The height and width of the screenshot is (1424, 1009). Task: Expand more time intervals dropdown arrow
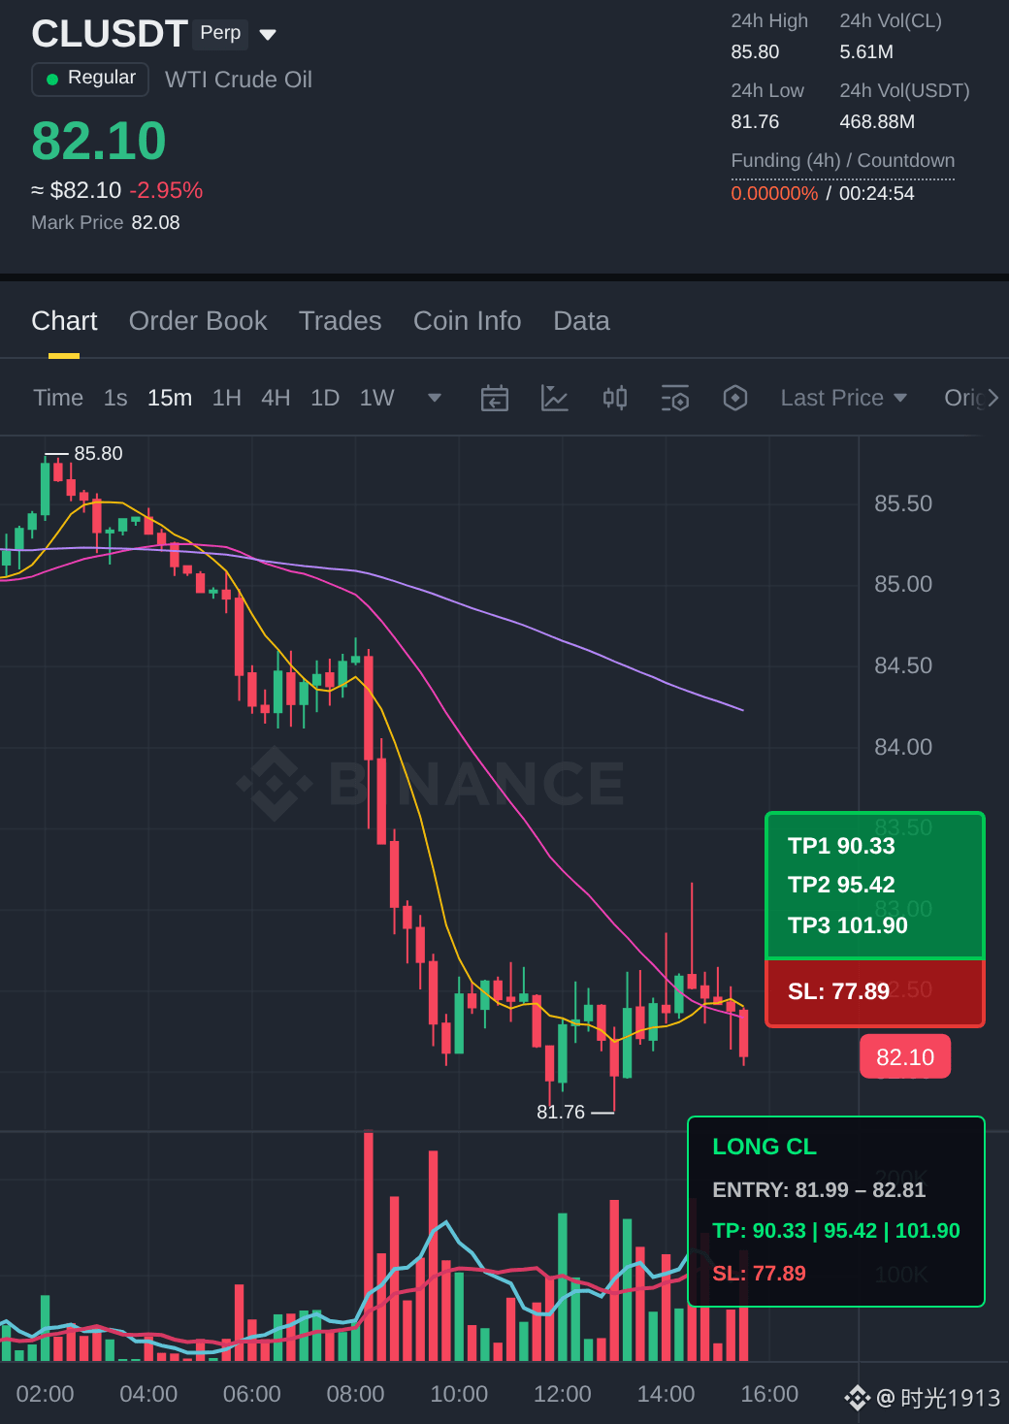point(435,398)
